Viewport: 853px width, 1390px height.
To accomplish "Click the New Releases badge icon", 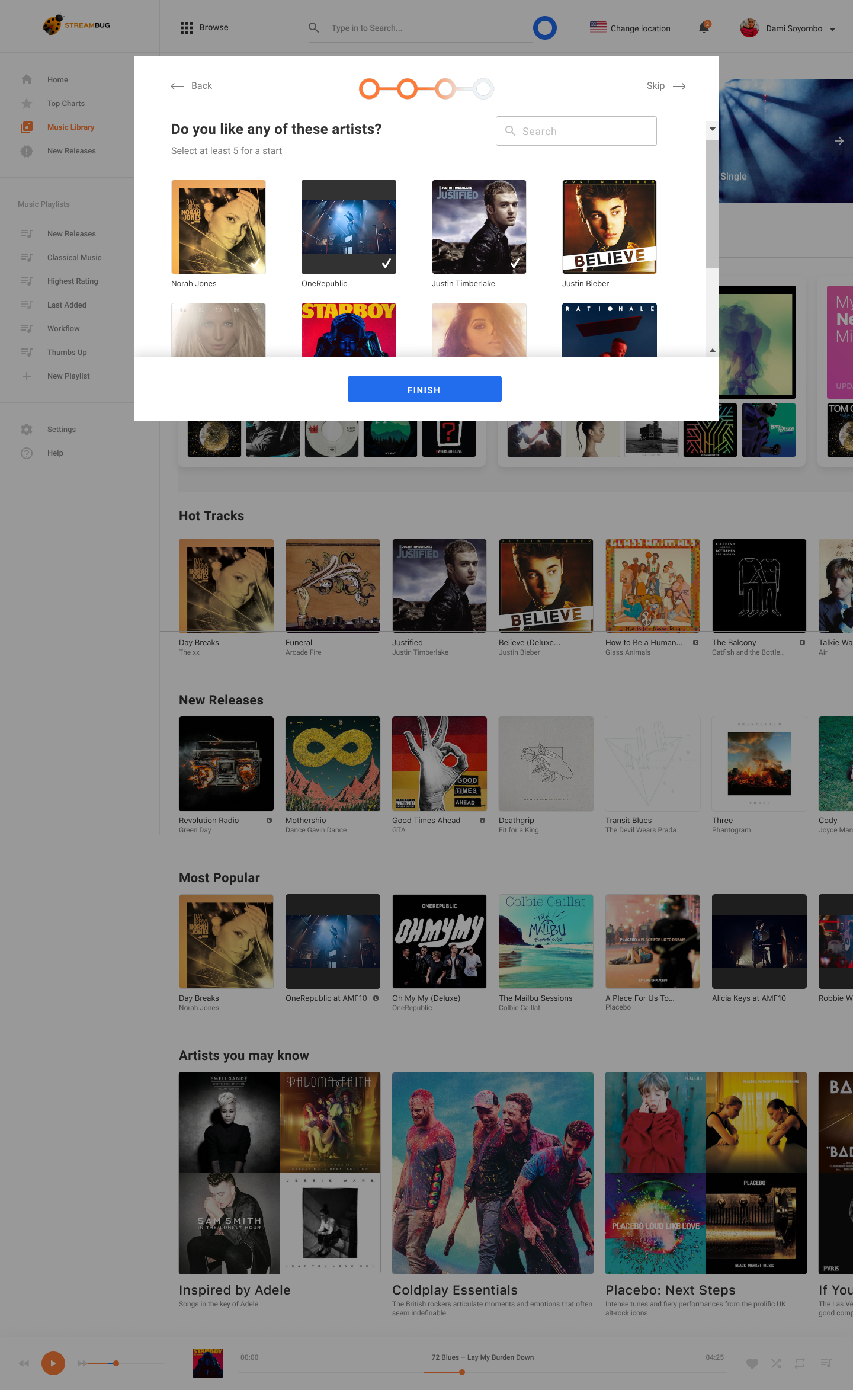I will [x=27, y=151].
